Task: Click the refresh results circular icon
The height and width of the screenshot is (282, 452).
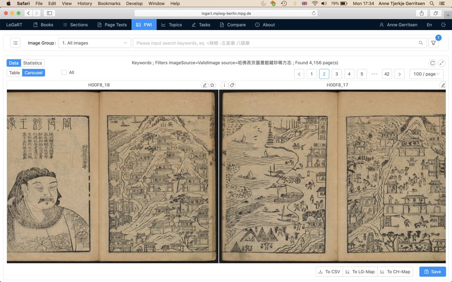Action: [432, 63]
